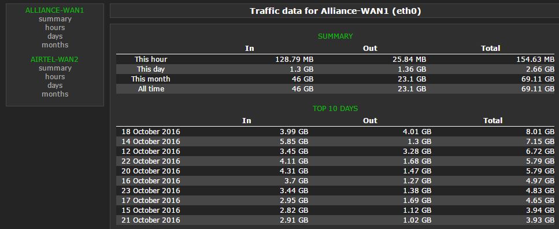The height and width of the screenshot is (229, 559).
Task: View hours under ALLIANCE-WAN1
Action: [x=55, y=27]
